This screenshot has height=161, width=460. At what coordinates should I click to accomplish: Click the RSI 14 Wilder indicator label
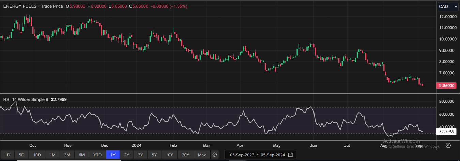26,100
